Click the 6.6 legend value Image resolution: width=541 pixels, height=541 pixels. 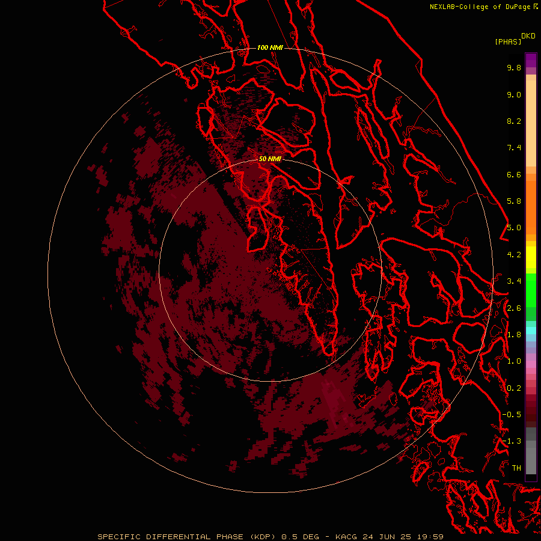pos(514,174)
